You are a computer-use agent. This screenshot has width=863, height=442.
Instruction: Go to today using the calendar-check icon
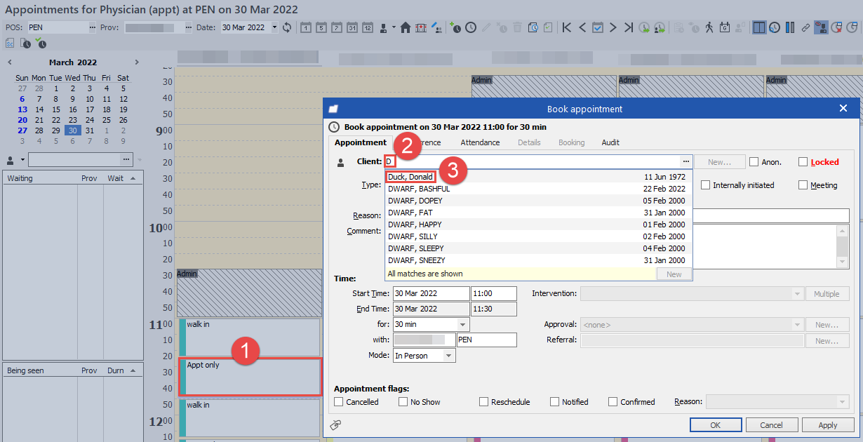597,27
